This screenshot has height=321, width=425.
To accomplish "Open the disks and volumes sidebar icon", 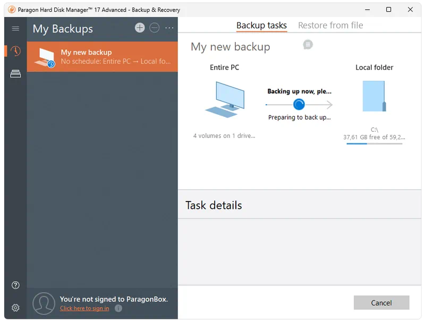I will coord(15,74).
